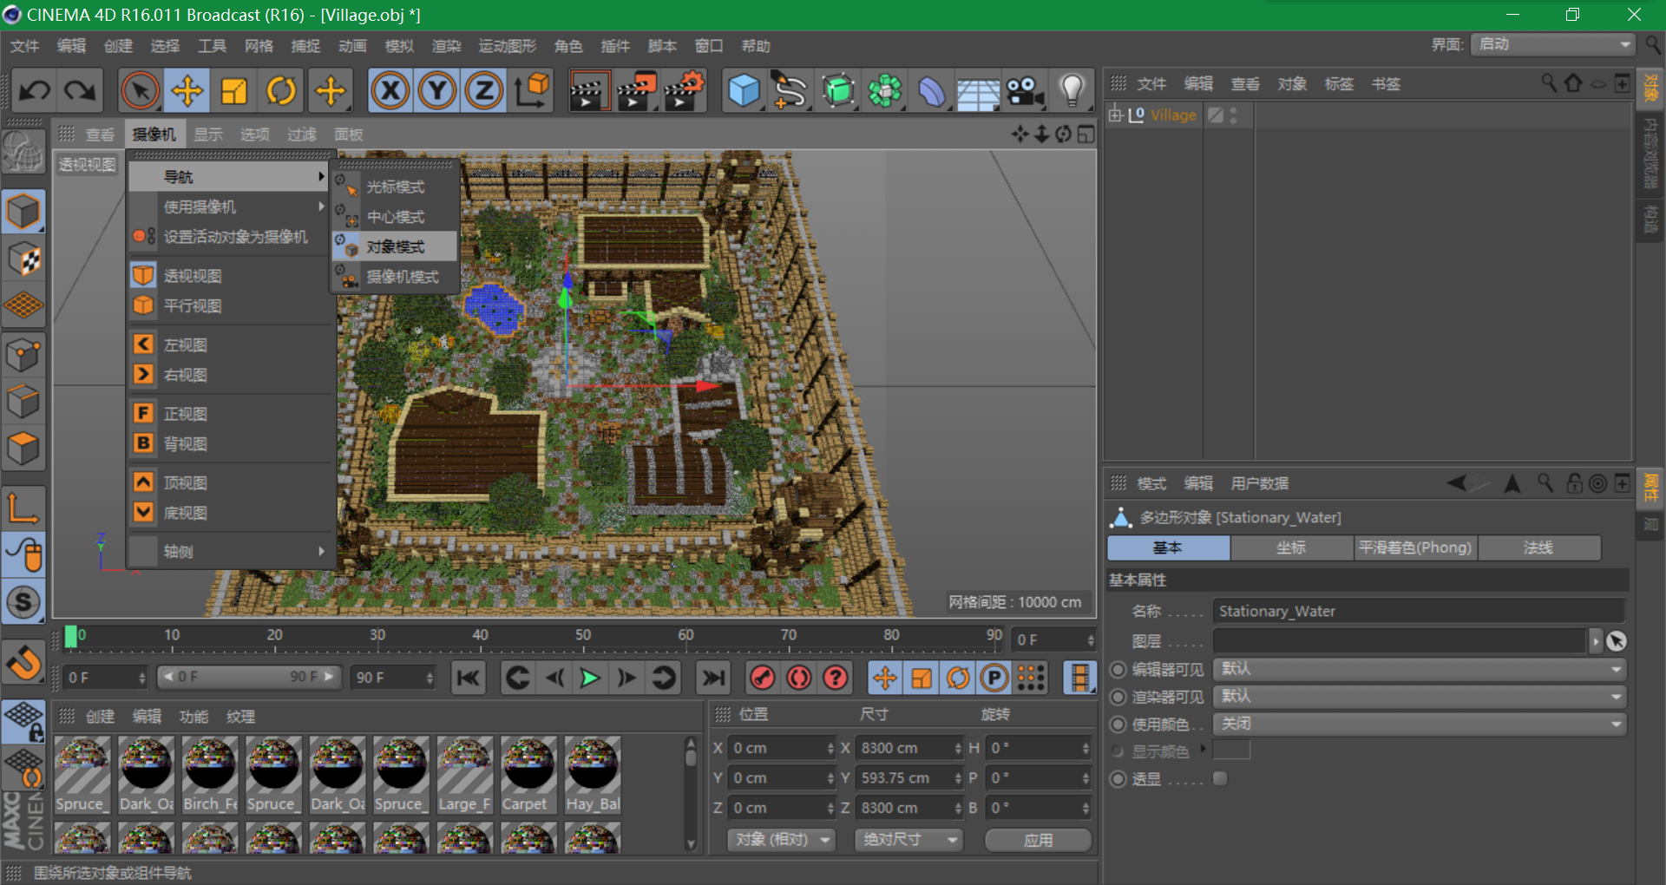1666x885 pixels.
Task: Click the 显示颜色 color swatch
Action: click(1231, 751)
